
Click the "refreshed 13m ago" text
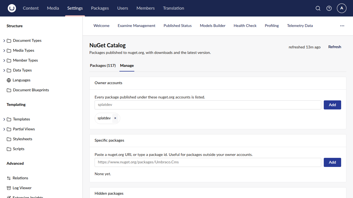pos(304,47)
